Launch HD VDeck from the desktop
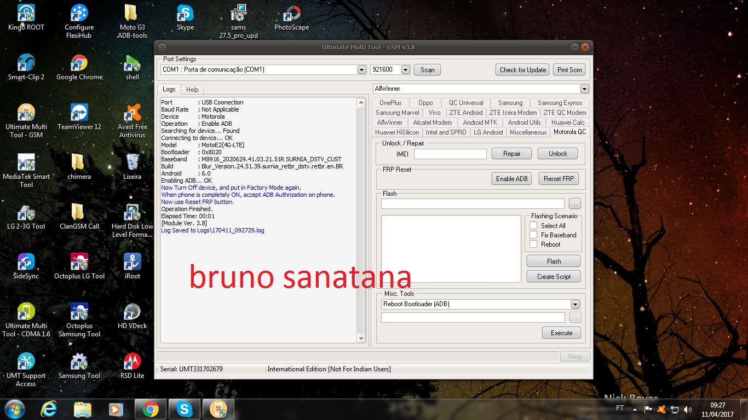 pos(132,316)
